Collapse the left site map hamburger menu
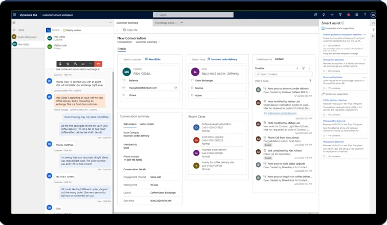 tap(14, 23)
